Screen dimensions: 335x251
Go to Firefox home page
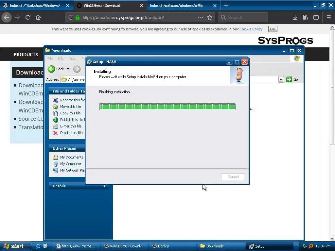[x=38, y=17]
